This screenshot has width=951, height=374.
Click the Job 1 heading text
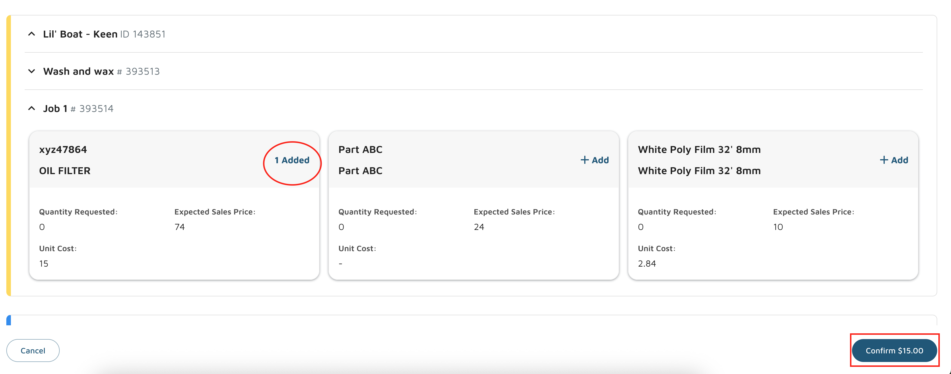[55, 108]
